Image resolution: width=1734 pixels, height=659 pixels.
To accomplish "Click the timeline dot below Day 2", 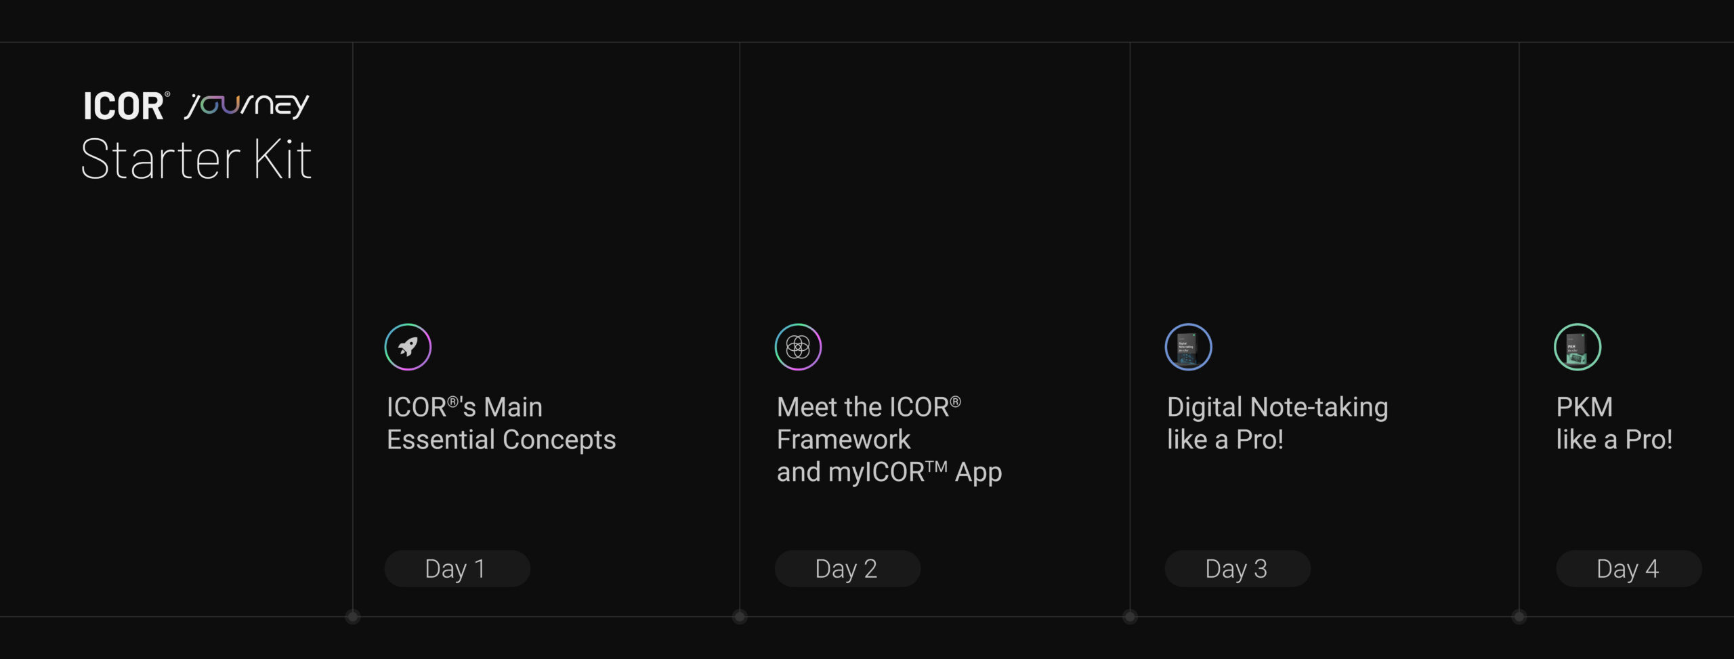I will 740,616.
